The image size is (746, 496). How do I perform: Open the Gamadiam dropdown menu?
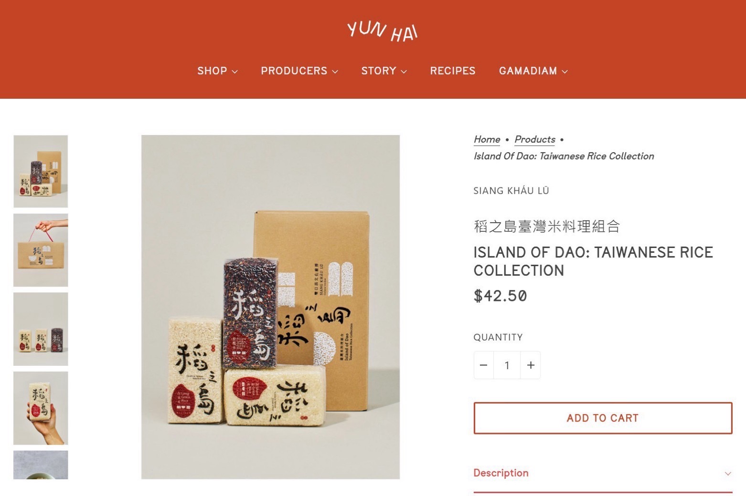[533, 71]
